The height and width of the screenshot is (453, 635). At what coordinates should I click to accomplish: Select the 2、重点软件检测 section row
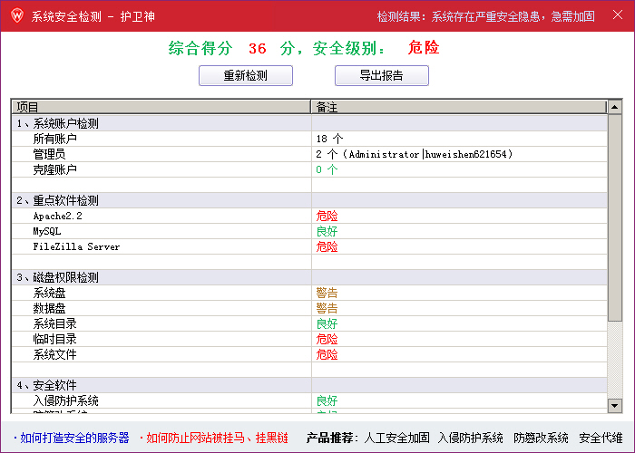(310, 200)
